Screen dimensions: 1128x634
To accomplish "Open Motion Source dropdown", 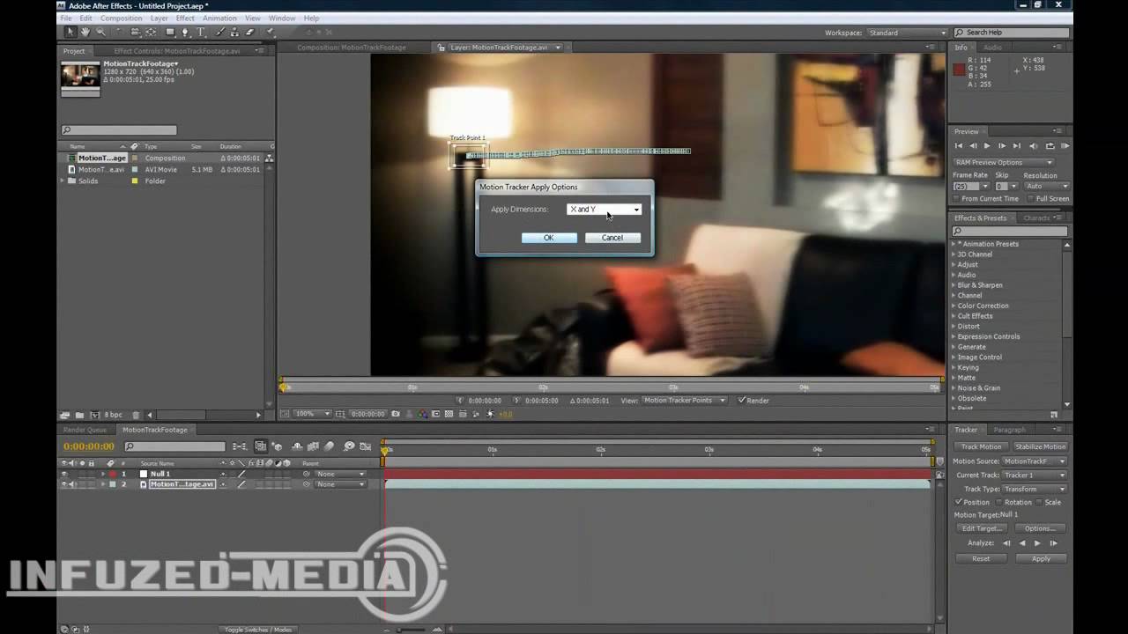I will coord(1035,461).
